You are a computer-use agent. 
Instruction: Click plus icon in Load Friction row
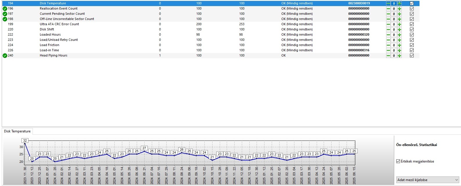[399, 45]
